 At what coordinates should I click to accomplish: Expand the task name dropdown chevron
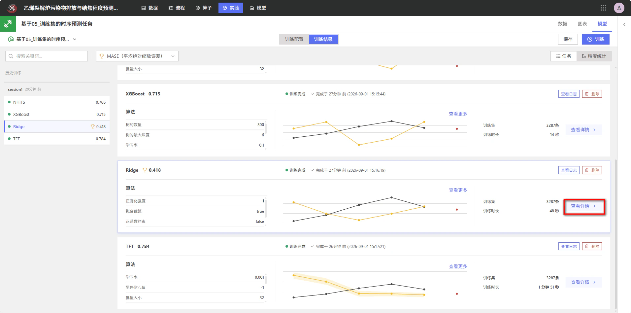click(x=75, y=39)
